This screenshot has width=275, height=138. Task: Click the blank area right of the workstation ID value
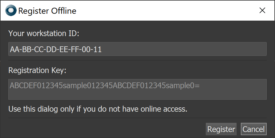(184, 49)
